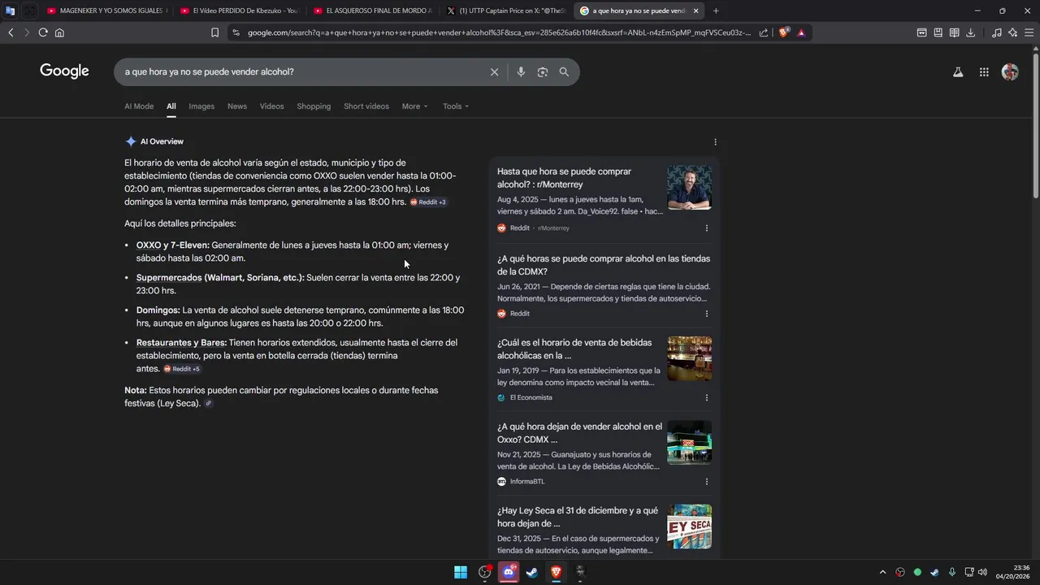
Task: Bookmark this page in the address bar
Action: 214,32
